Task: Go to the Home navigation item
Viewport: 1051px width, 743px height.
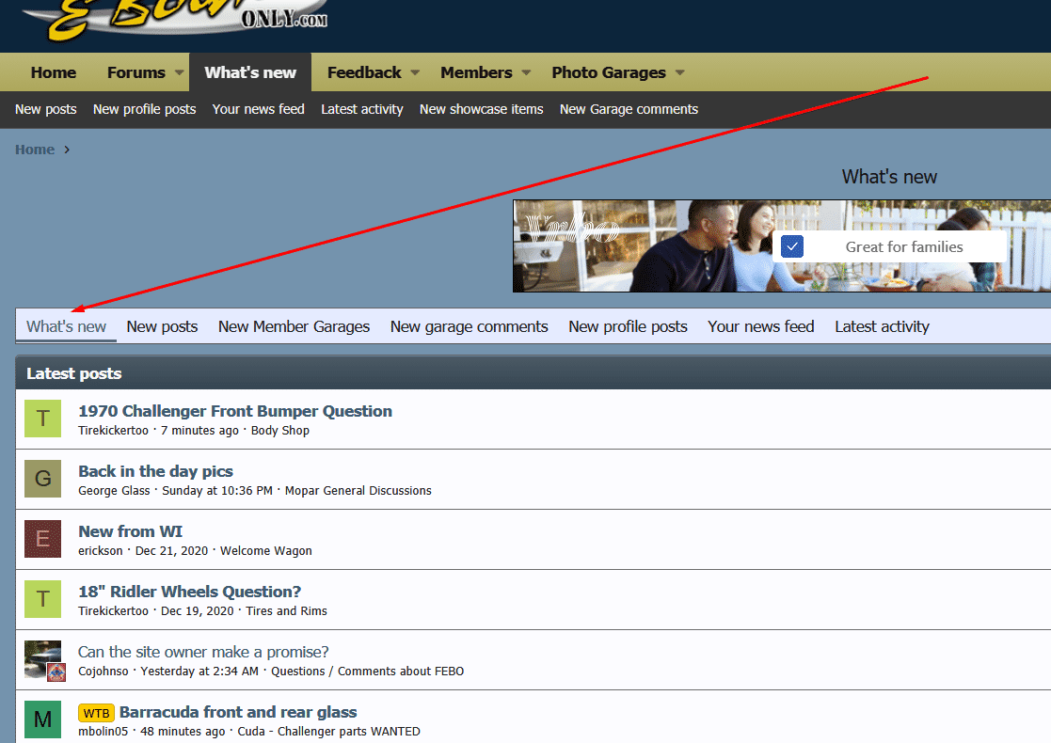Action: click(x=54, y=72)
